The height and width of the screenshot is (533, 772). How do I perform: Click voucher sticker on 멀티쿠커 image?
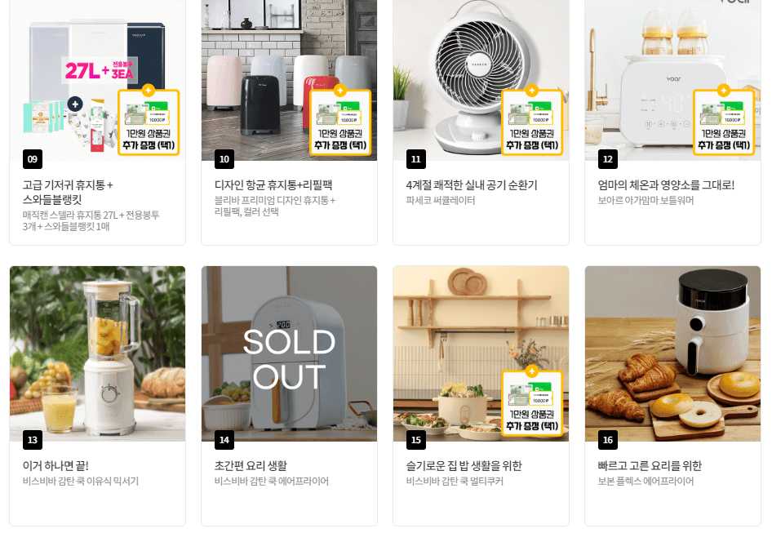click(x=532, y=402)
